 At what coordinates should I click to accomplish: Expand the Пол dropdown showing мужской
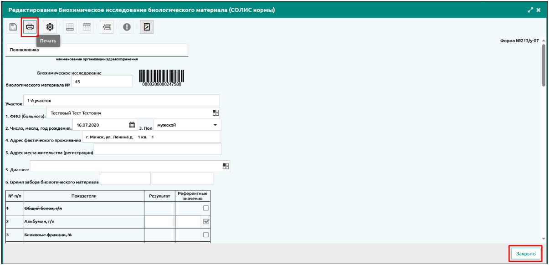215,125
